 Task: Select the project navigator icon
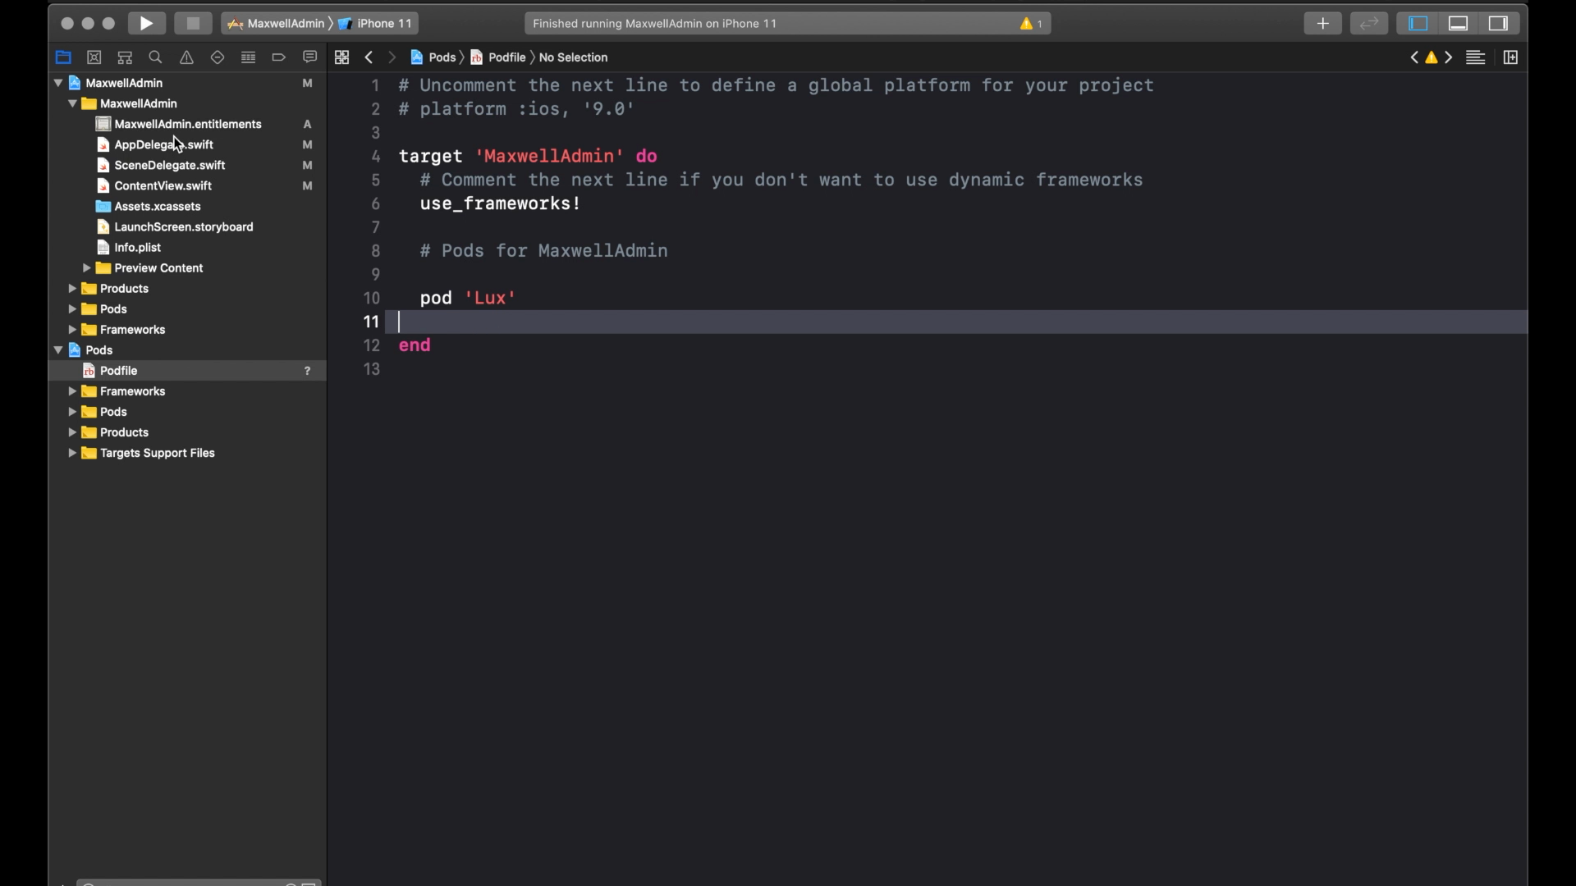pyautogui.click(x=62, y=57)
